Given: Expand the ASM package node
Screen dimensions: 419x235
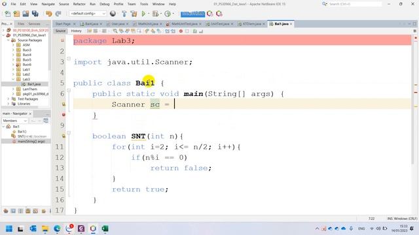Looking at the screenshot, I should click(13, 45).
